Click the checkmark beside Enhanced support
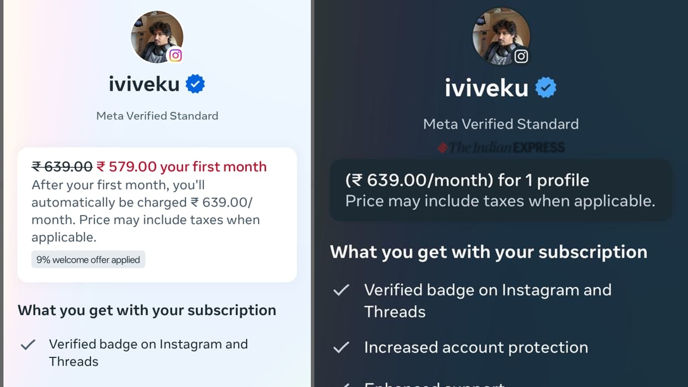The height and width of the screenshot is (387, 688). click(342, 384)
